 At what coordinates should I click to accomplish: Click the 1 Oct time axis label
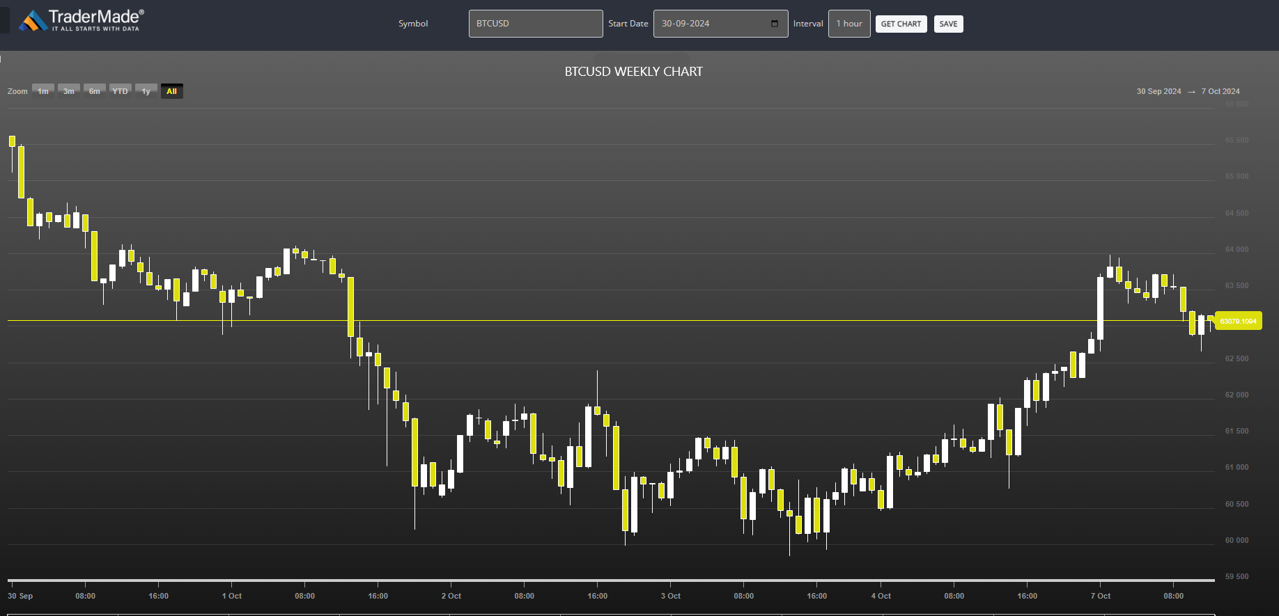pyautogui.click(x=232, y=596)
